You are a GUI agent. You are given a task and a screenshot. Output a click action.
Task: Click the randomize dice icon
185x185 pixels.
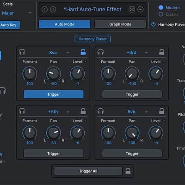point(132,9)
